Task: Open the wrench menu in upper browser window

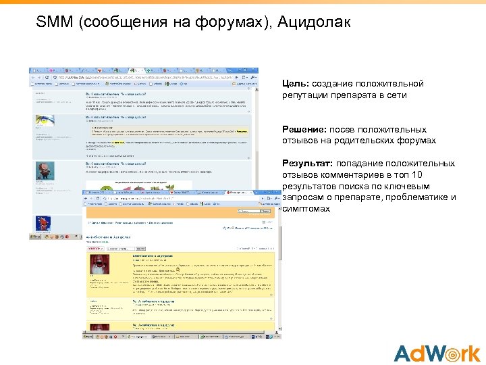Action: click(x=254, y=77)
